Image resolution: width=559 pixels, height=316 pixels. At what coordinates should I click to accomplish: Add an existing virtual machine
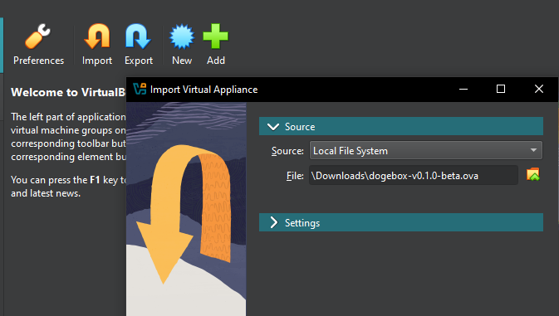[216, 45]
